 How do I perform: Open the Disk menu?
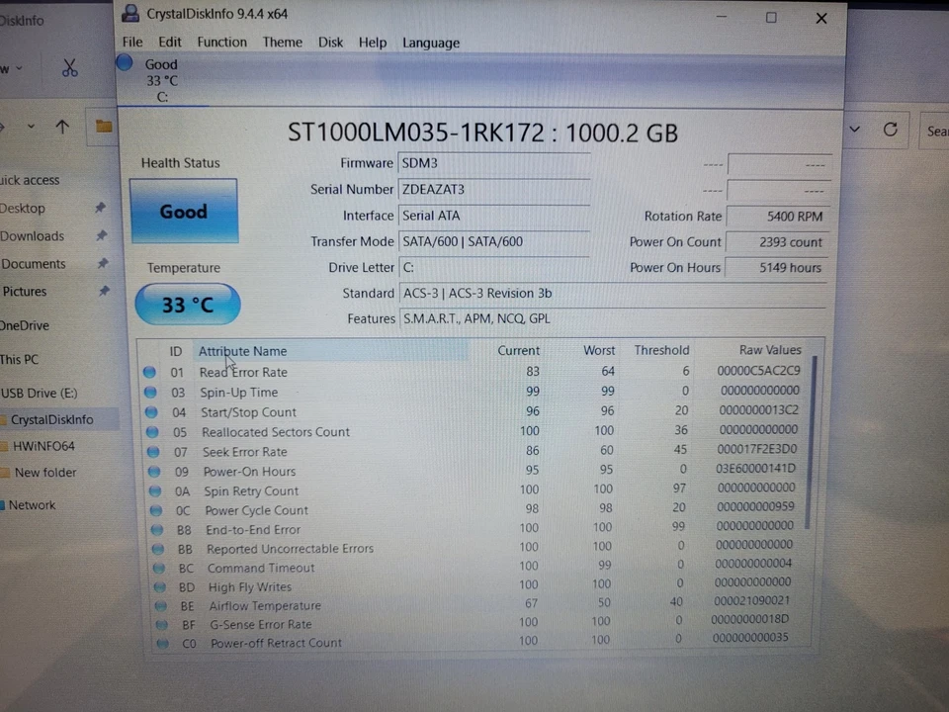click(330, 43)
